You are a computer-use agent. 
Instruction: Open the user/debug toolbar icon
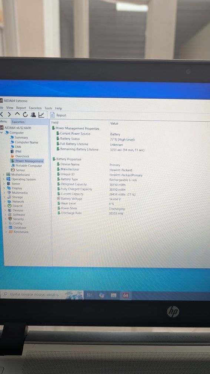click(33, 115)
